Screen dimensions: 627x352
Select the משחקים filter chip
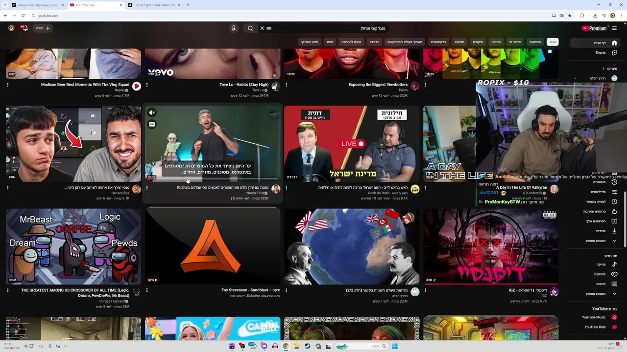535,42
